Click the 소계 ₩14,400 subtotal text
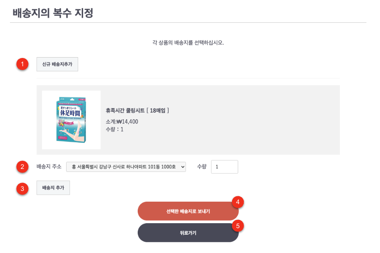The height and width of the screenshot is (253, 380). tap(122, 122)
